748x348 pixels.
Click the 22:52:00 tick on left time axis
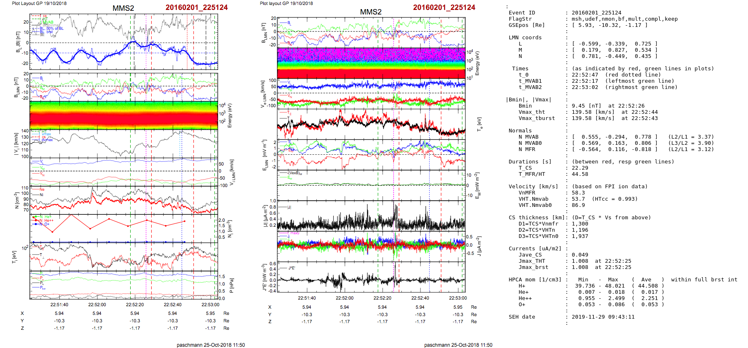pos(97,305)
